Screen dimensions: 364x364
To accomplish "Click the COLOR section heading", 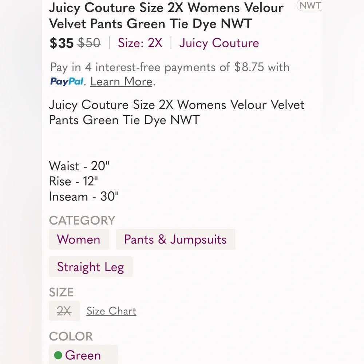I will (71, 336).
